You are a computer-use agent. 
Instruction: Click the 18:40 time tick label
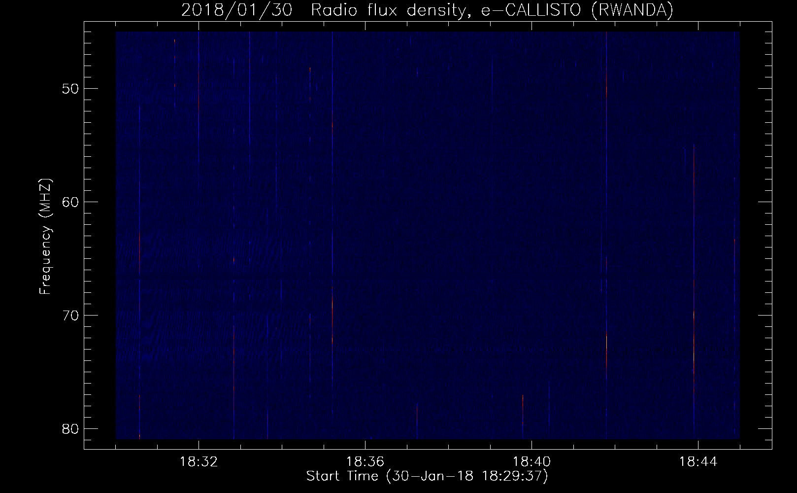[x=531, y=462]
